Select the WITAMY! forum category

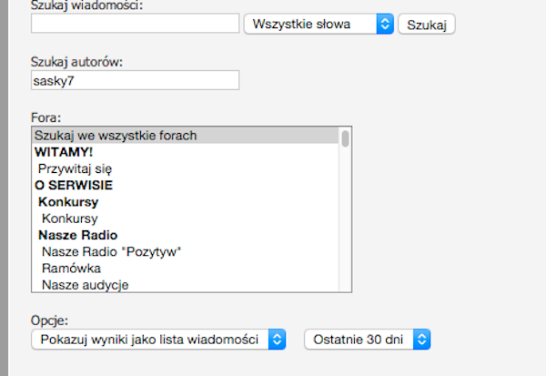click(x=185, y=152)
